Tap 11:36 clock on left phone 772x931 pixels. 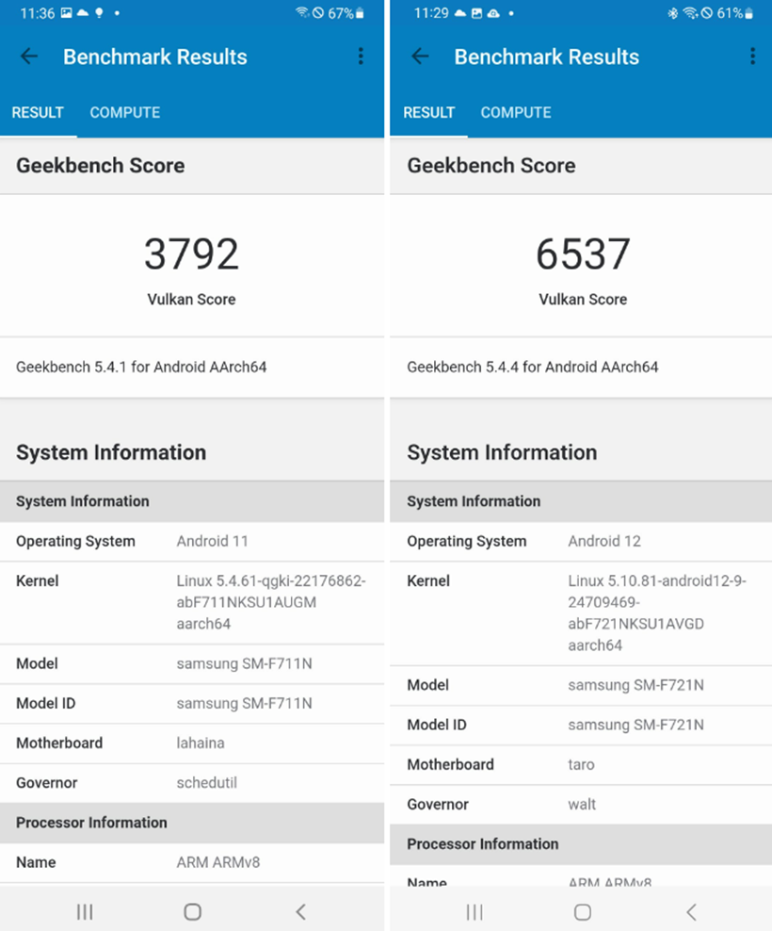[x=38, y=13]
